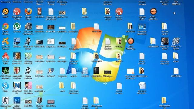The height and width of the screenshot is (109, 194).
Task: Open the 'серваки (4).txt' file
Action: (142, 12)
